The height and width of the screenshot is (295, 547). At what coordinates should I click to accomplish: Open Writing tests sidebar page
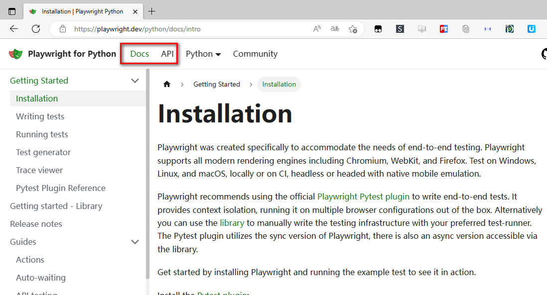click(40, 117)
